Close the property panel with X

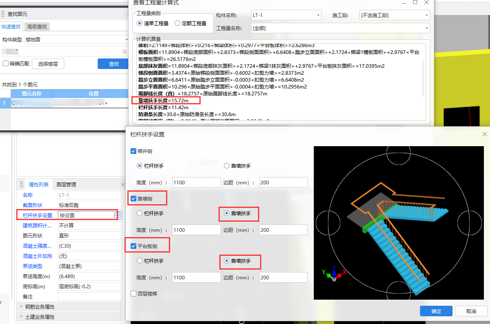coord(123,184)
